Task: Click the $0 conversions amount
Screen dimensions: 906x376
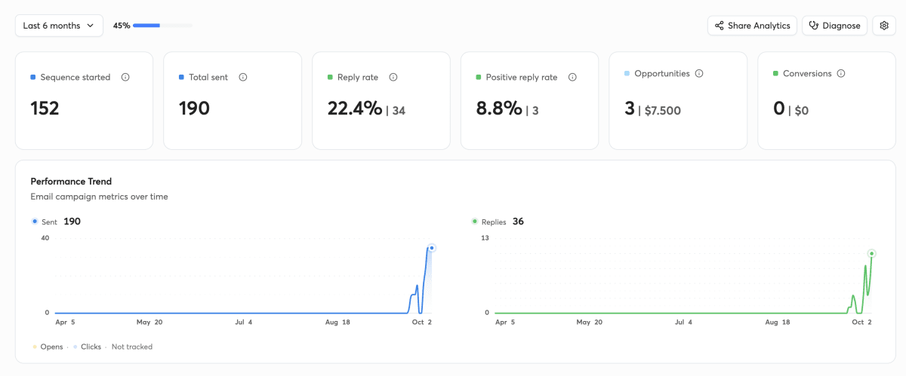Action: tap(801, 111)
